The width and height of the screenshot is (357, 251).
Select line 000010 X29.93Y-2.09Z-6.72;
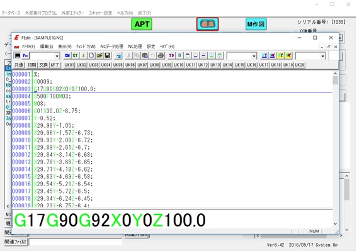(x=64, y=140)
